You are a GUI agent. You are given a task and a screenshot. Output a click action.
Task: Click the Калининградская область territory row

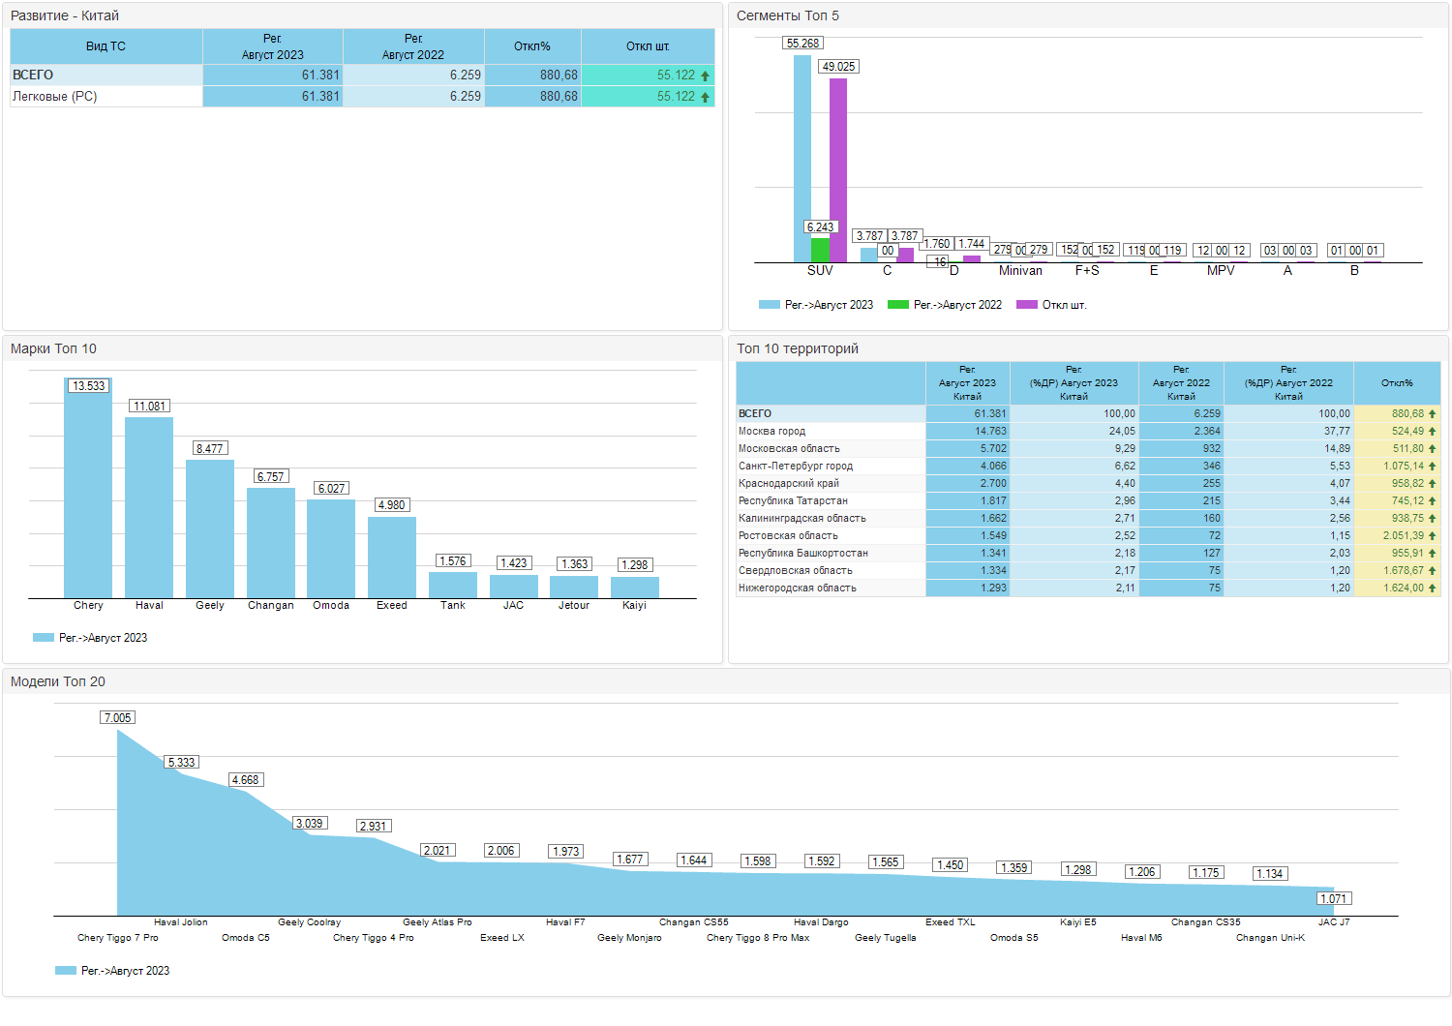point(1088,519)
